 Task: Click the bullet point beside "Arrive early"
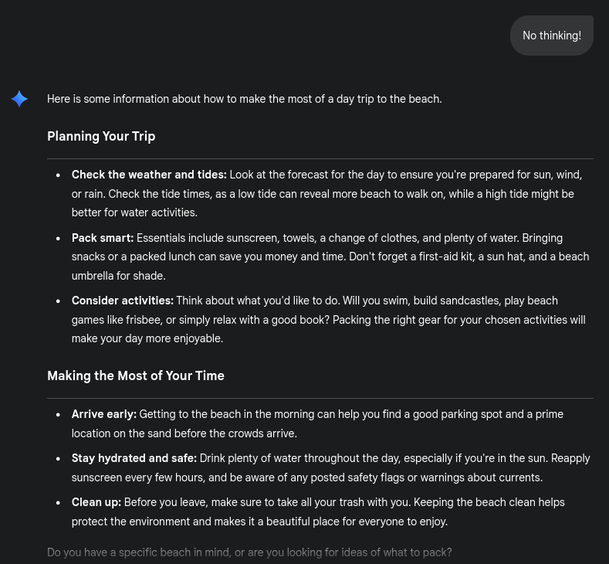tap(58, 415)
